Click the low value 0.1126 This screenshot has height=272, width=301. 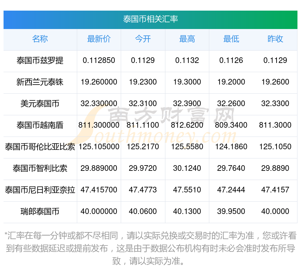pos(231,60)
